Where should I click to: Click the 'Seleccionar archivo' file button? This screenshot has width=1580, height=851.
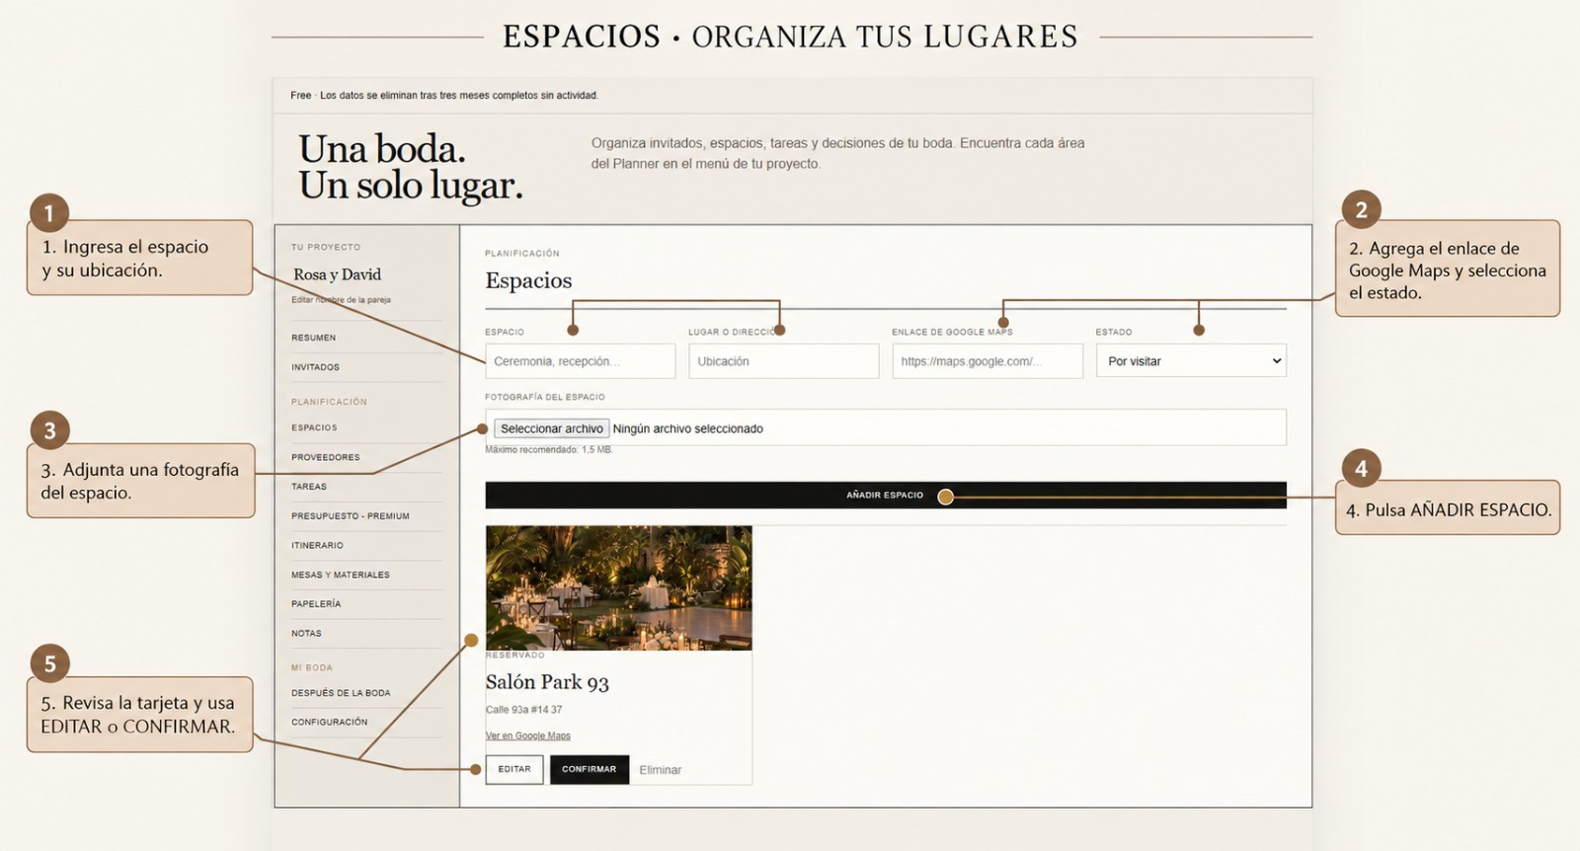point(551,428)
